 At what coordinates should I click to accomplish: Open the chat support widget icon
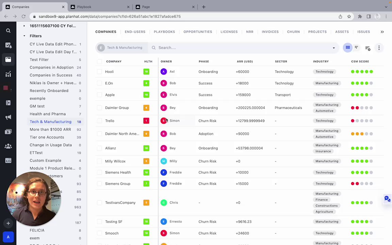387,199
